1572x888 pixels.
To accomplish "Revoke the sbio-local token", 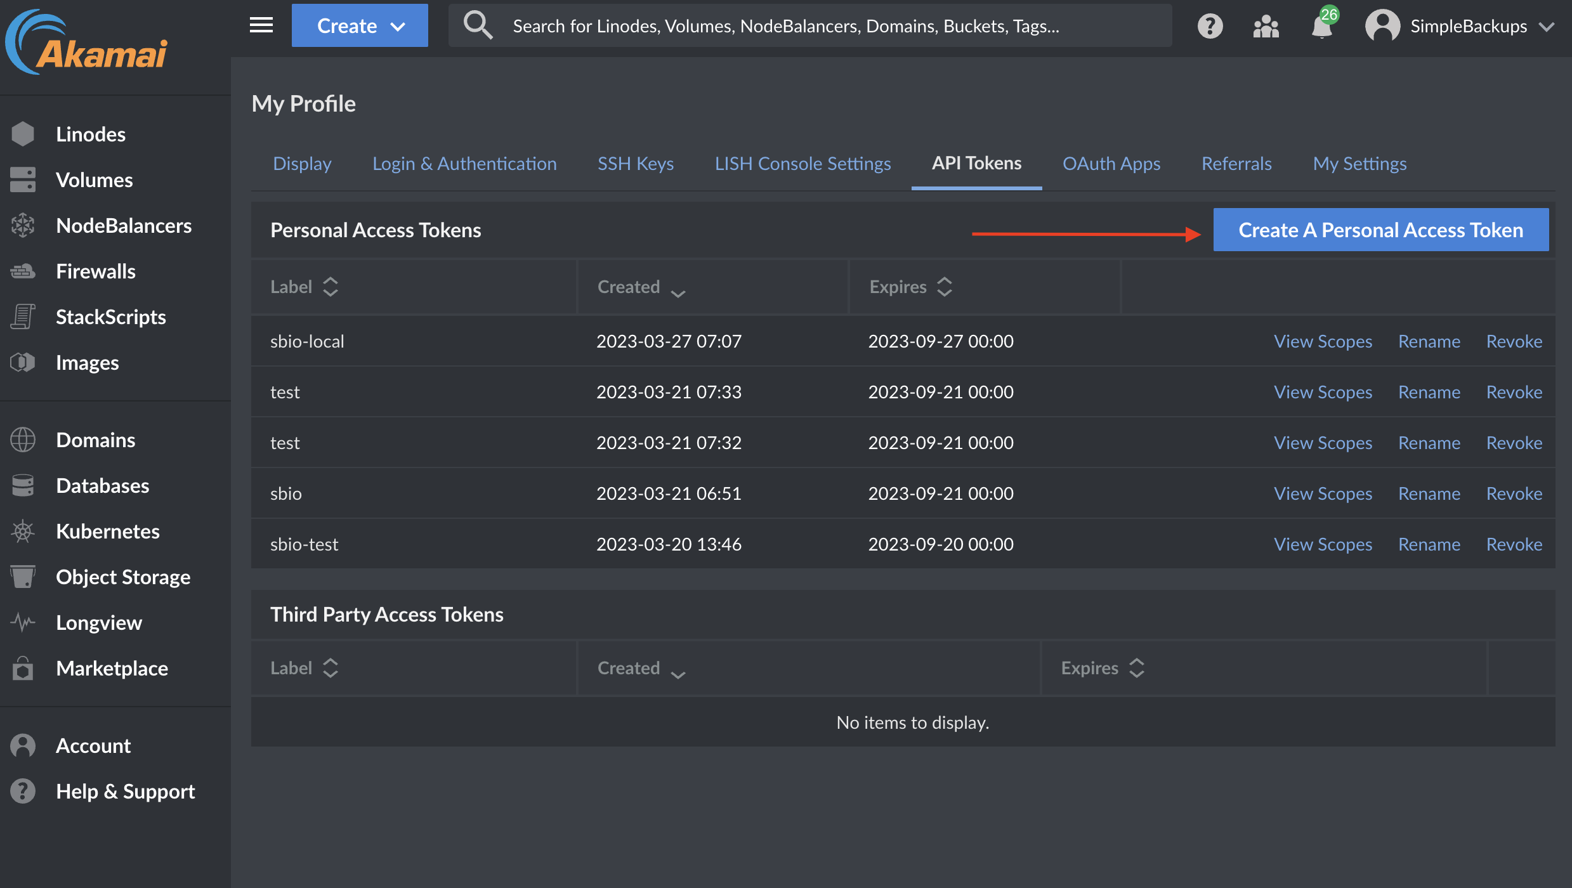I will [x=1514, y=341].
